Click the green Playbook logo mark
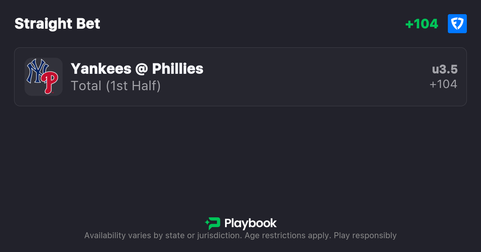 tap(212, 223)
